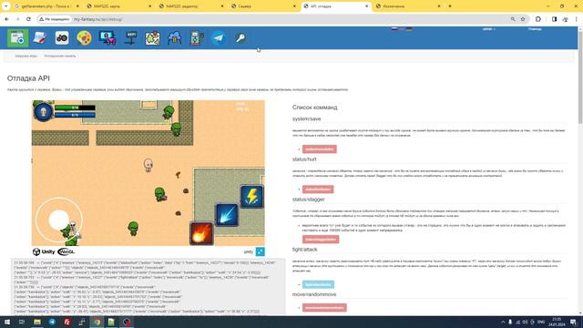Click the green player health bar
This screenshot has width=583, height=328.
point(75,108)
